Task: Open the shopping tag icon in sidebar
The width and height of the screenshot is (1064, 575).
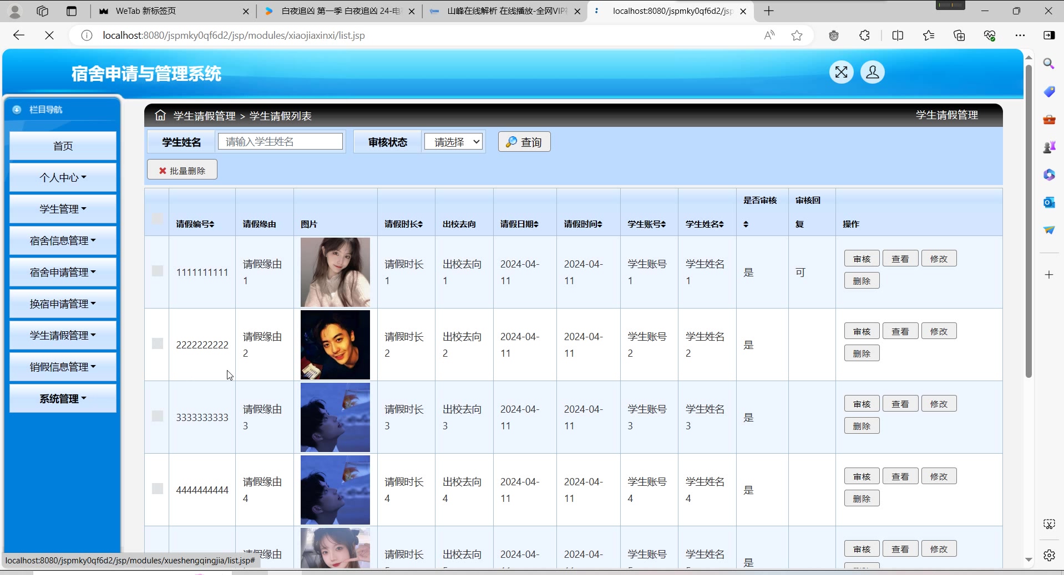Action: (1048, 91)
